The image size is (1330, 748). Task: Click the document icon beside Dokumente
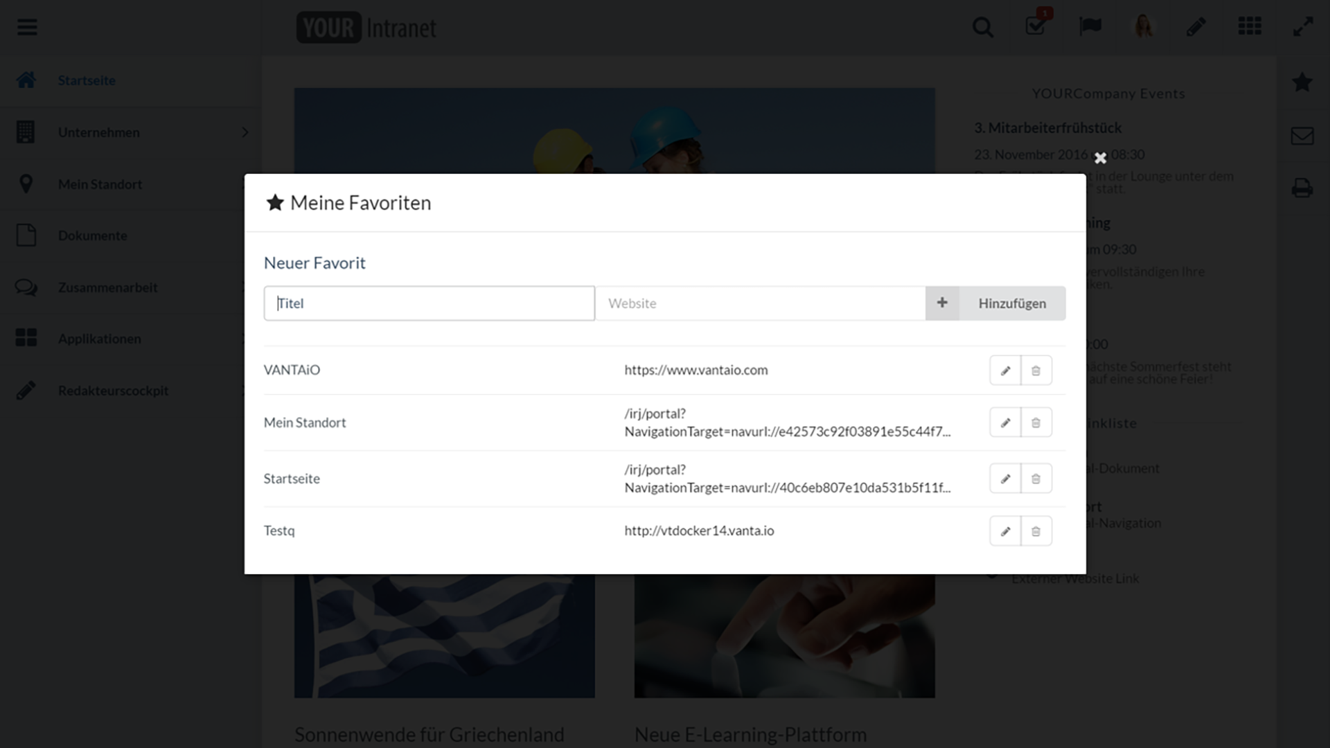(26, 235)
